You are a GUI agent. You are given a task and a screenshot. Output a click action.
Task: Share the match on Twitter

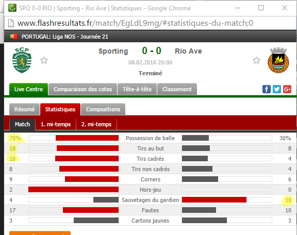[x=277, y=89]
